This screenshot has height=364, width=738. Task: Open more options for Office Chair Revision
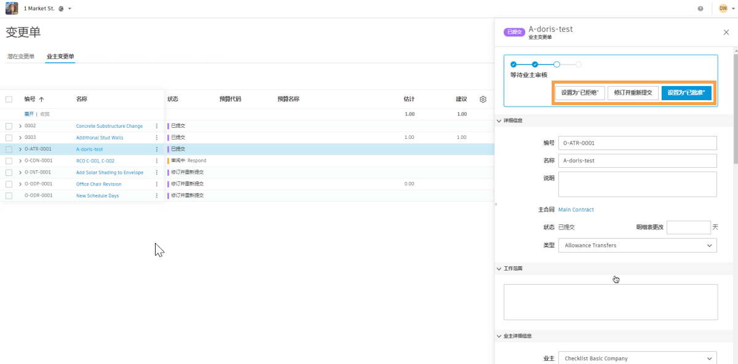pyautogui.click(x=157, y=184)
